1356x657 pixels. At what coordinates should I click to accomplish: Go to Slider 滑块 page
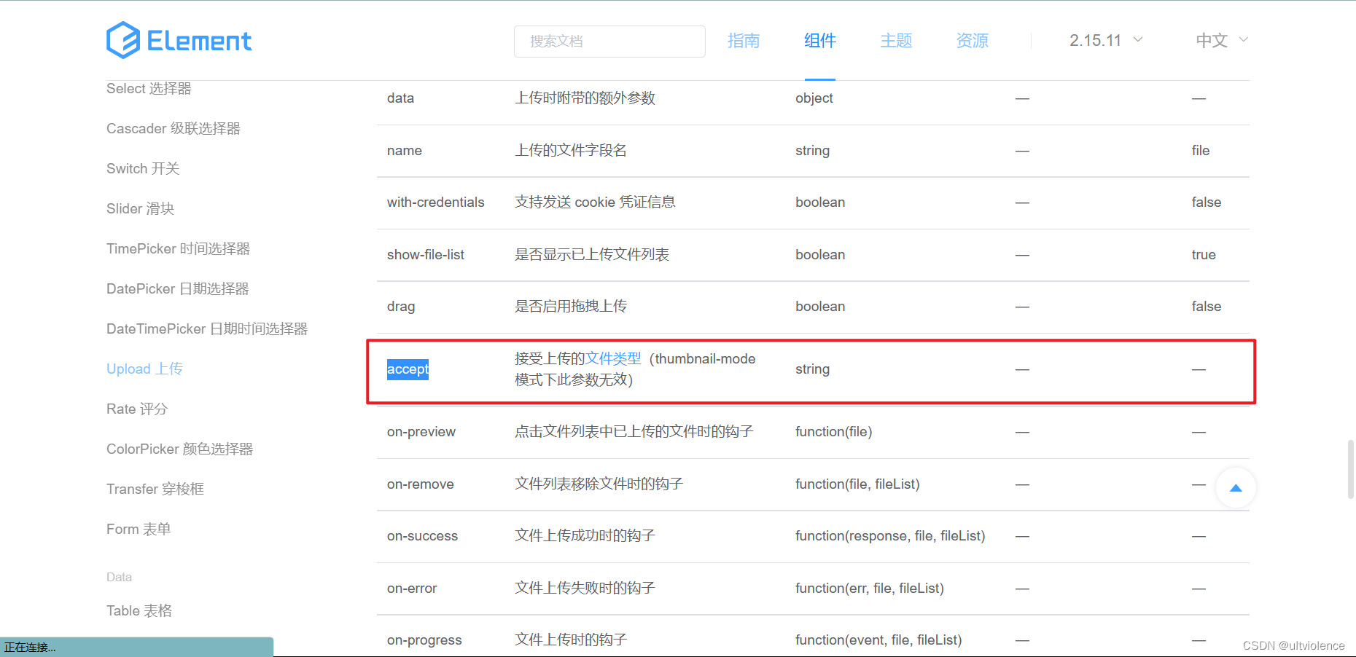140,208
